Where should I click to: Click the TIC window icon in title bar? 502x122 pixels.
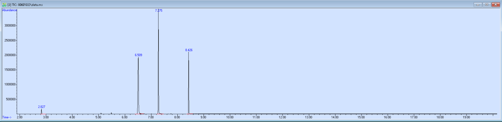coord(4,5)
